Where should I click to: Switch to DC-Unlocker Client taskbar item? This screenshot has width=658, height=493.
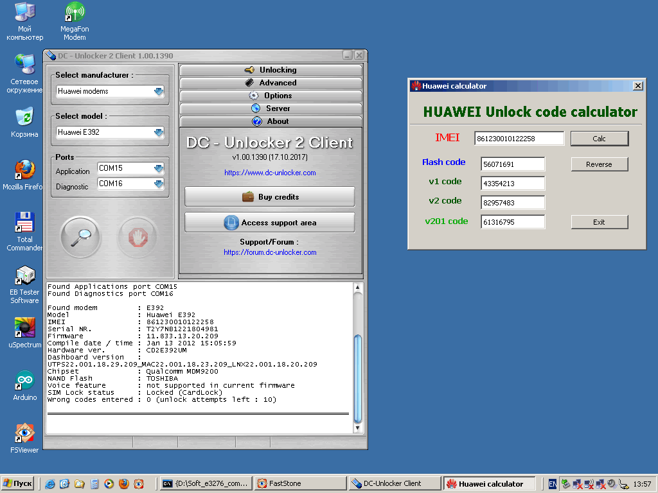(395, 484)
